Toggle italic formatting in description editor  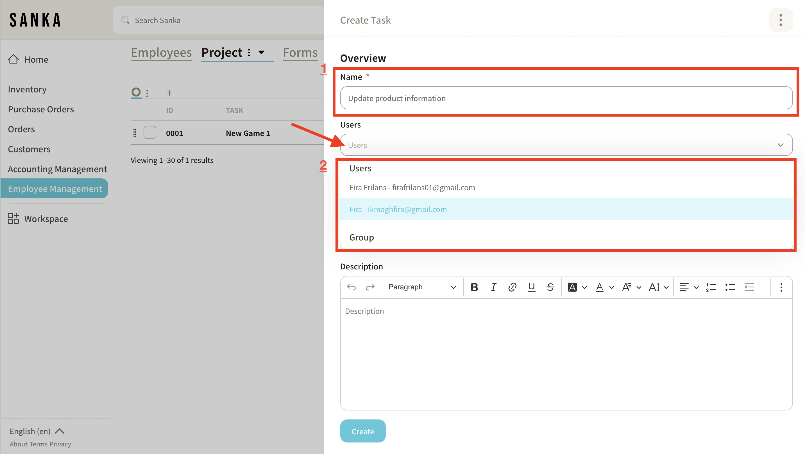493,287
